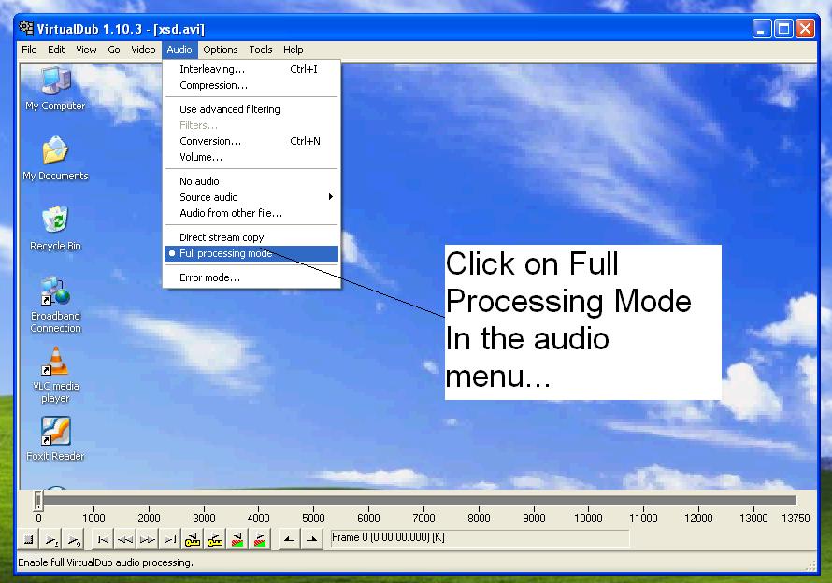Screen dimensions: 832x583
Task: Select Full processing mode radio item
Action: pos(251,253)
